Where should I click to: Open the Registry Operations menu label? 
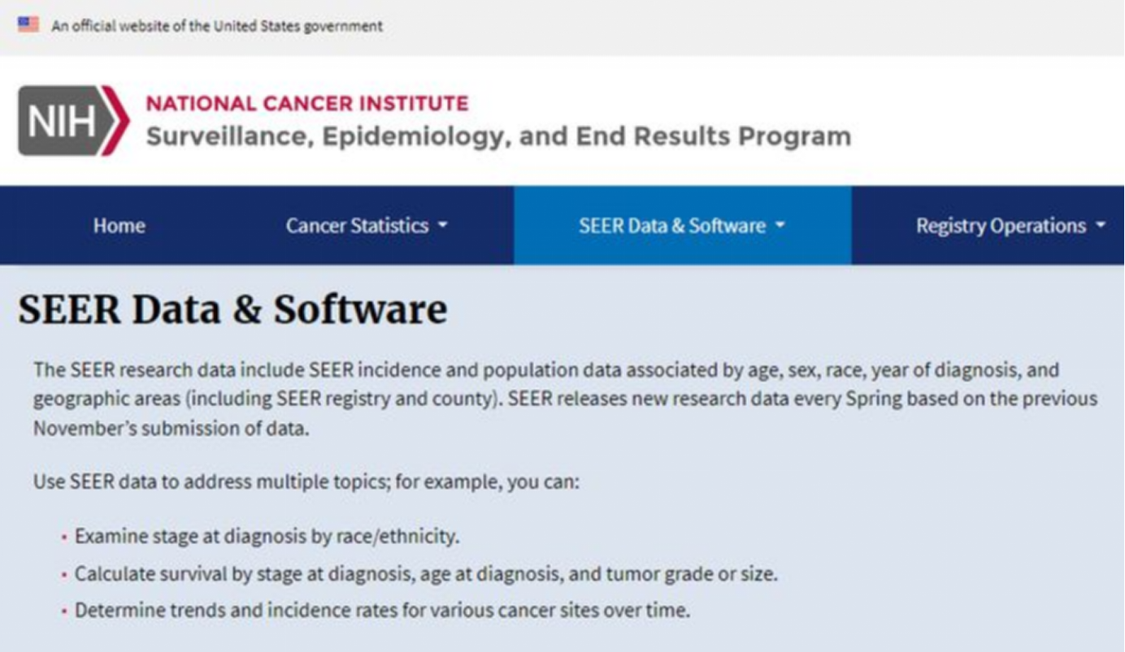point(1001,226)
